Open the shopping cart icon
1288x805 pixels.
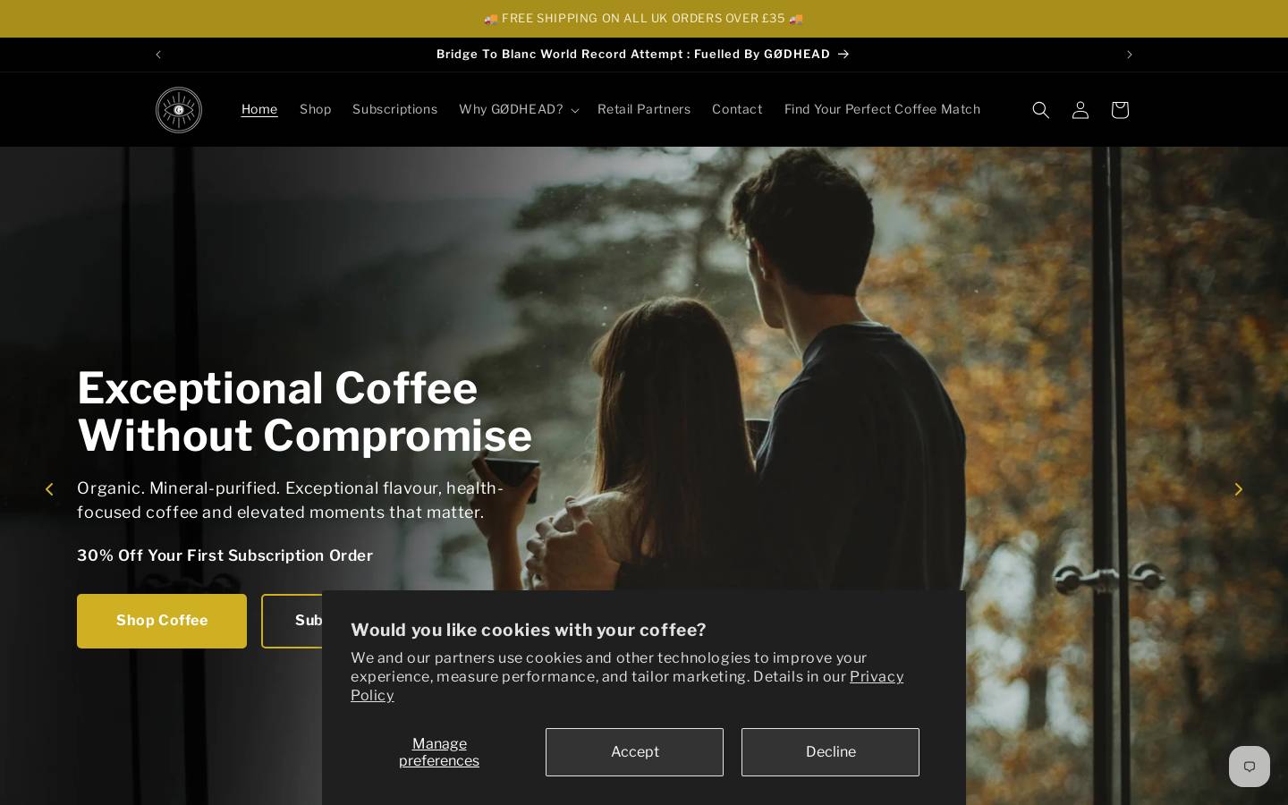1119,109
